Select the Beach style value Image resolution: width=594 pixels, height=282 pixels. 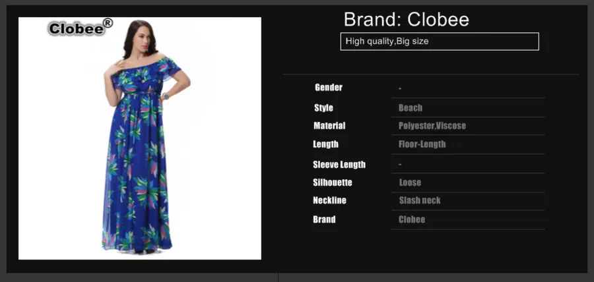point(411,108)
